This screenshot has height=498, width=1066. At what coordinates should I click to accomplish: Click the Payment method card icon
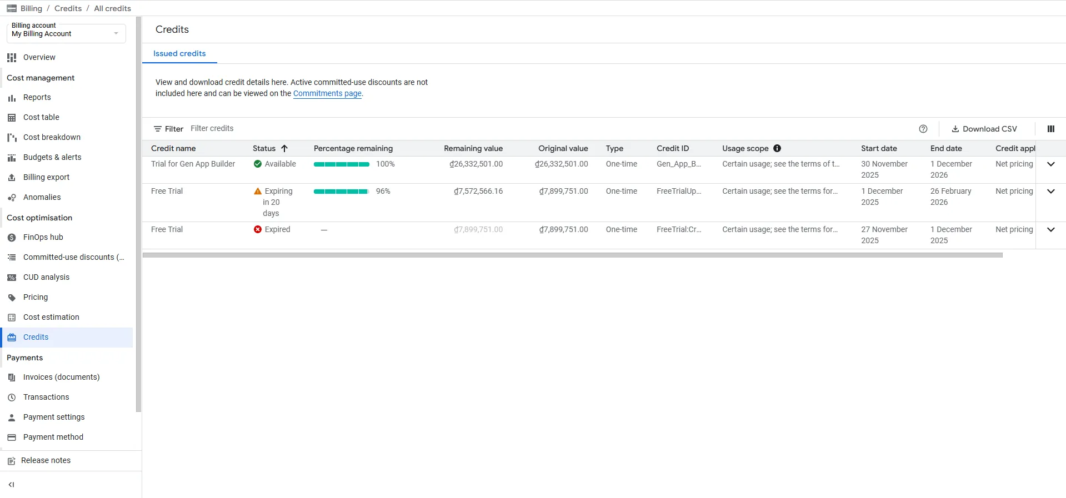[12, 437]
